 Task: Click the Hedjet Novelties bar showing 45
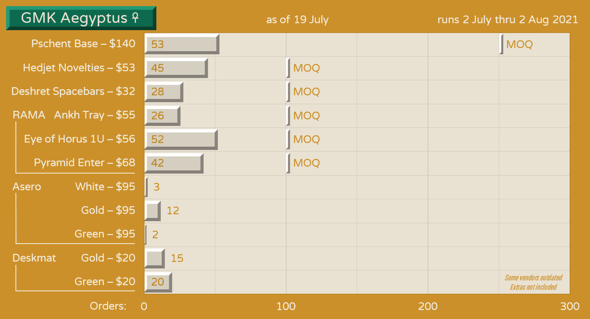176,68
